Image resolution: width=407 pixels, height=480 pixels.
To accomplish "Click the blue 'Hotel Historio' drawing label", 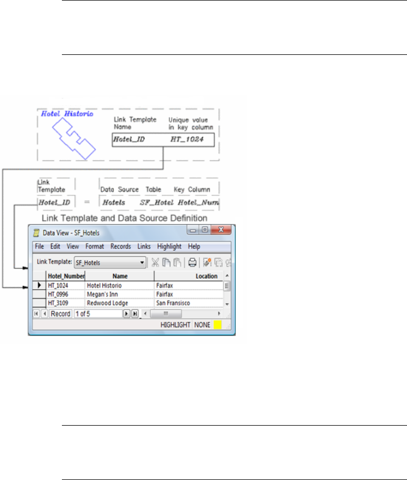I will tap(67, 114).
